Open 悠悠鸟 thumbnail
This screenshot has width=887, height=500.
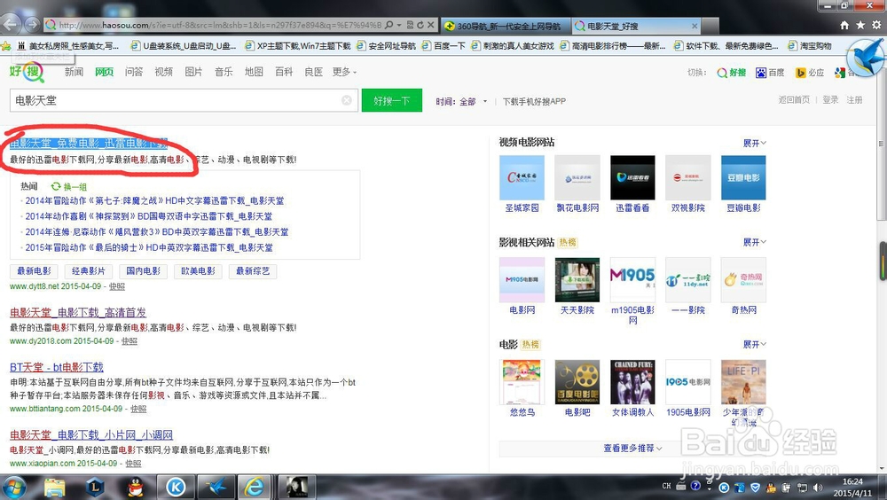click(522, 382)
